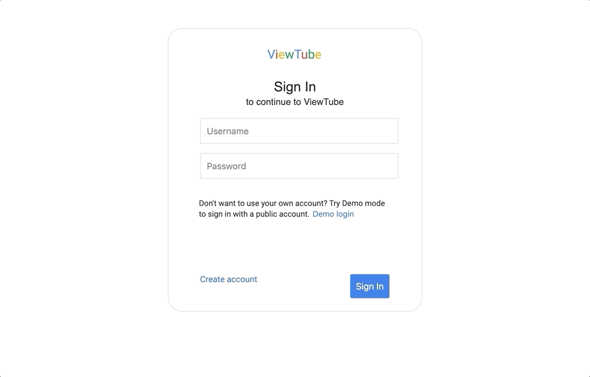Submit the form with Sign In button
This screenshot has height=377, width=590.
pos(370,286)
